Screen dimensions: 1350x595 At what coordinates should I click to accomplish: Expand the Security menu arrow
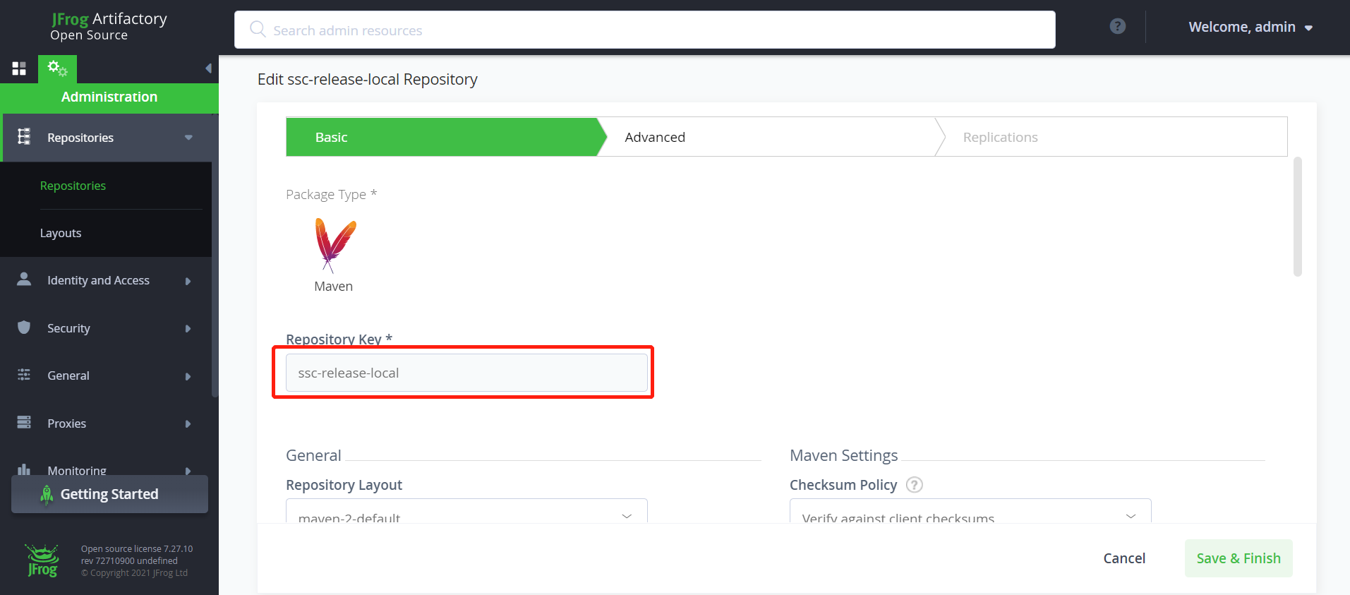pyautogui.click(x=188, y=329)
